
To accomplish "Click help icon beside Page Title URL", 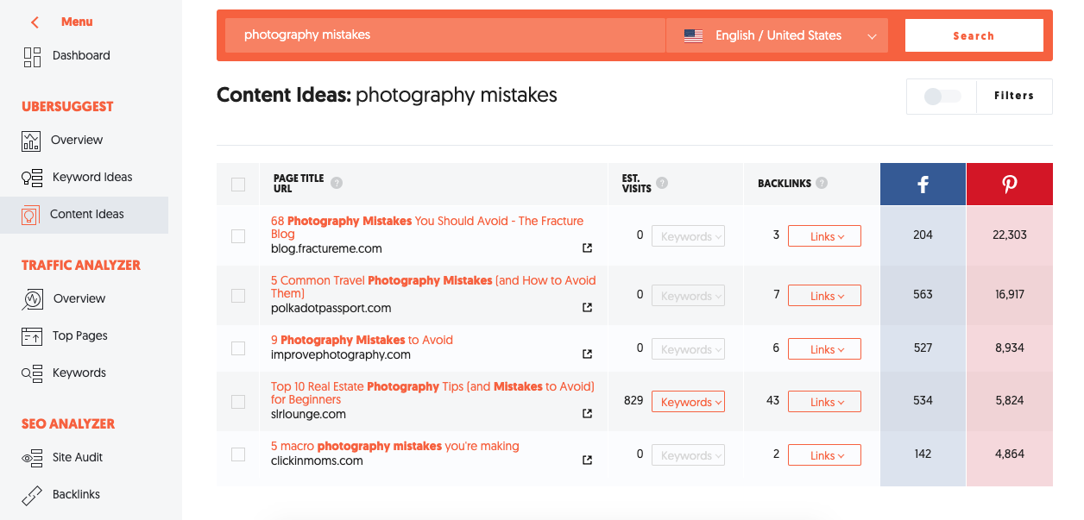I will click(x=337, y=183).
